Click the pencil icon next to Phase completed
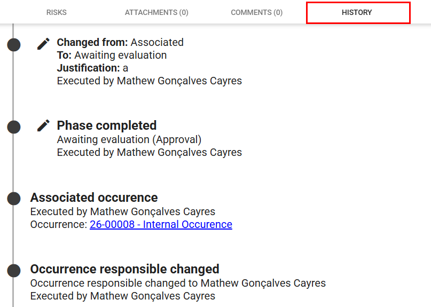 click(x=43, y=126)
